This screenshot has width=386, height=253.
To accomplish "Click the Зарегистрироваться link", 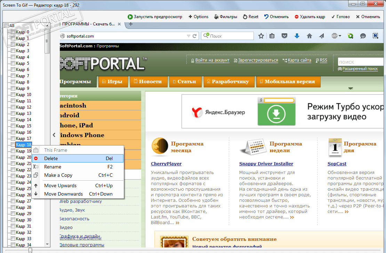I will (x=258, y=60).
